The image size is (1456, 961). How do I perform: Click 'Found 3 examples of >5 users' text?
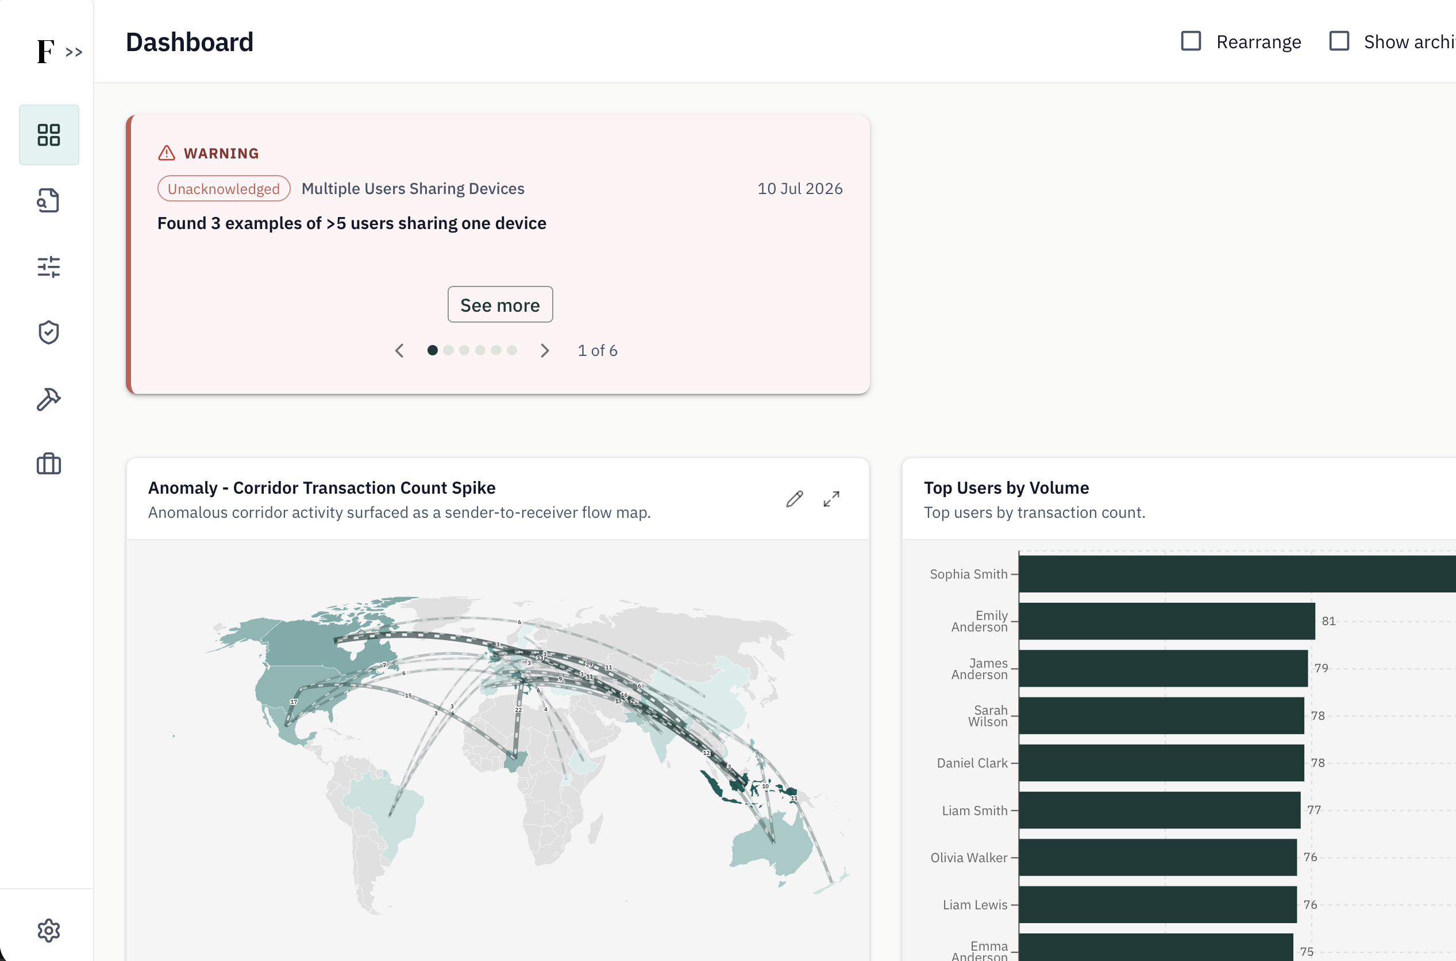[352, 223]
